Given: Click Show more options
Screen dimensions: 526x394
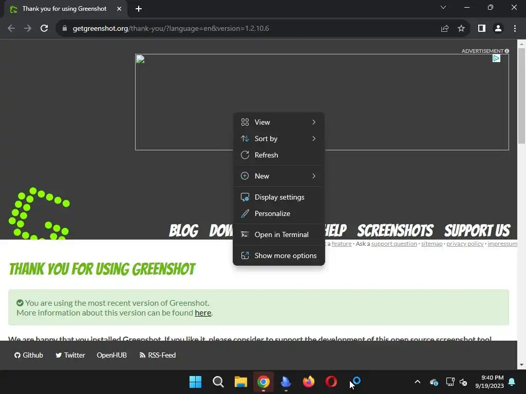Looking at the screenshot, I should [x=279, y=255].
